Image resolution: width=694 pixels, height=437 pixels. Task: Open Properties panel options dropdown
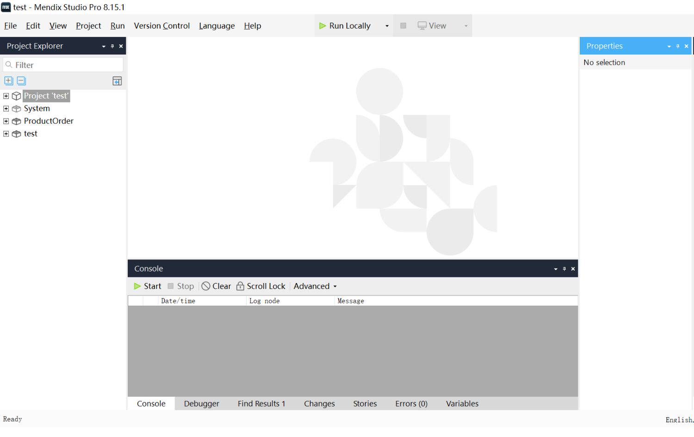tap(669, 46)
